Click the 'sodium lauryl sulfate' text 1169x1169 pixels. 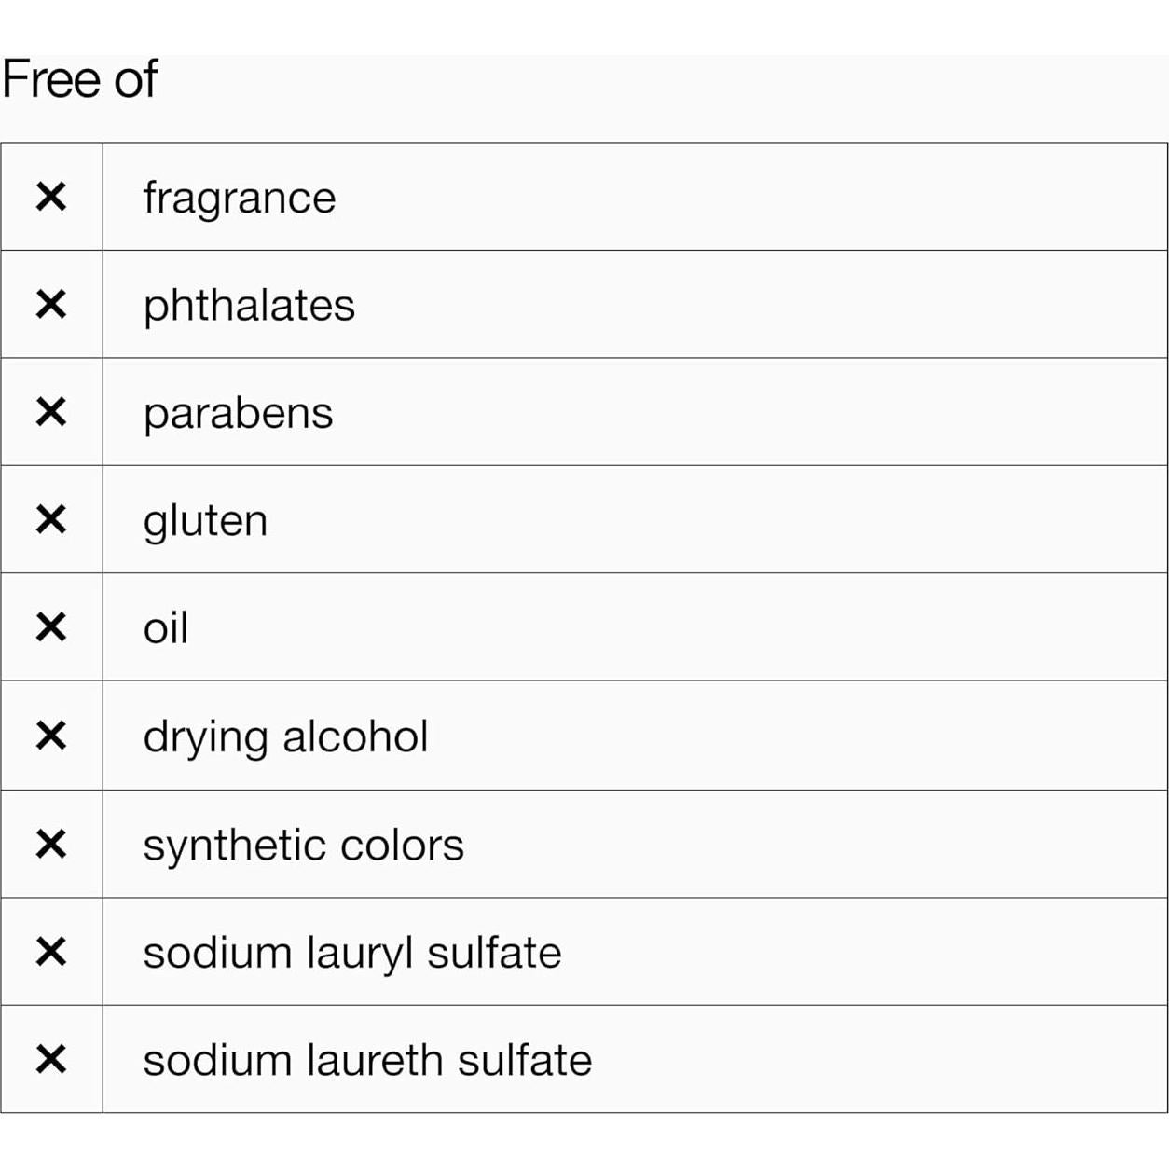pos(352,953)
